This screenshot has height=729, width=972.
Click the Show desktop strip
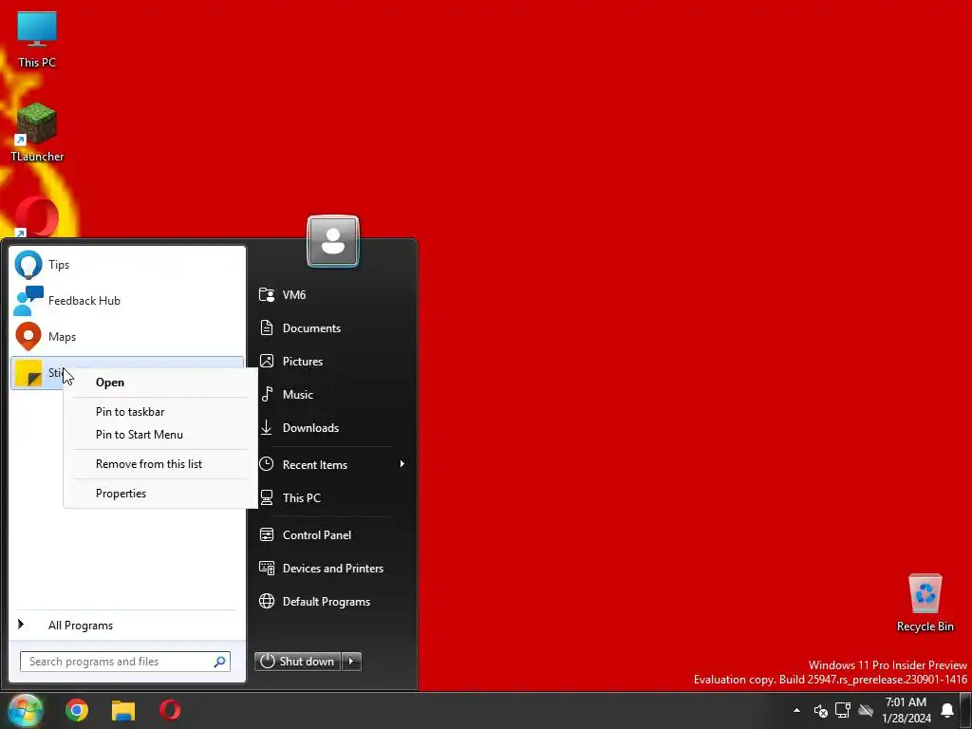tap(966, 710)
